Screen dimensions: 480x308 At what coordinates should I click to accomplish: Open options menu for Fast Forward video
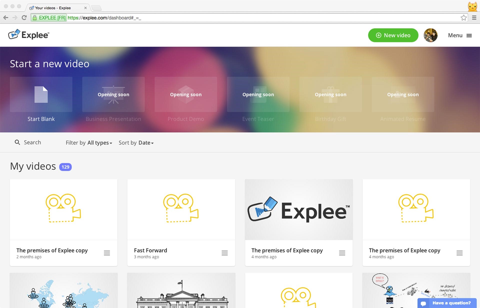[225, 253]
